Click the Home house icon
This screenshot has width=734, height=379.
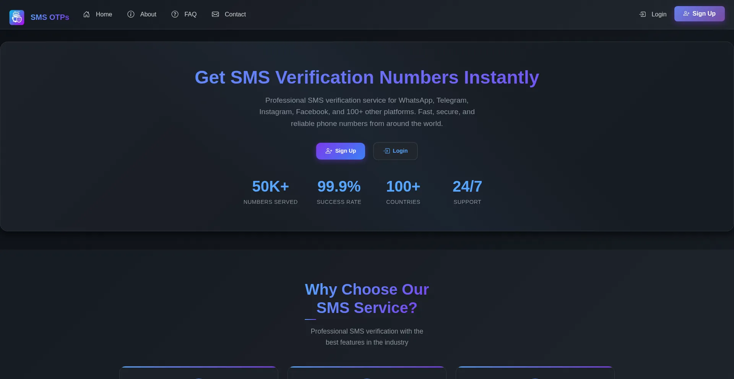click(x=87, y=15)
